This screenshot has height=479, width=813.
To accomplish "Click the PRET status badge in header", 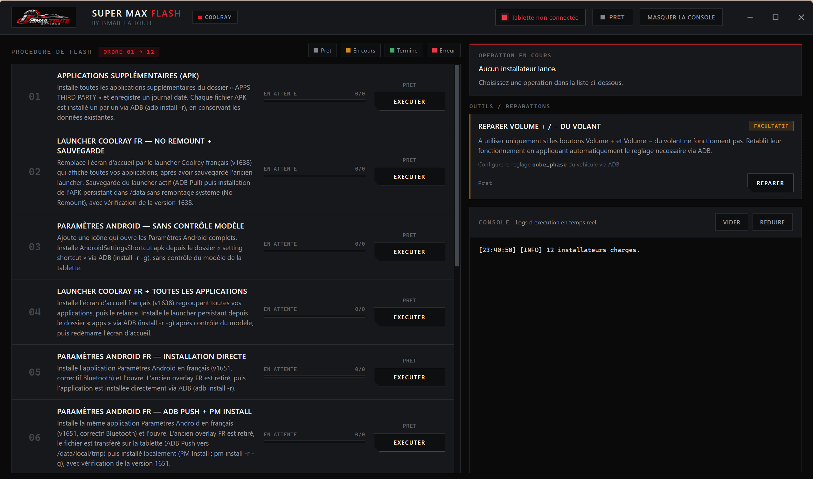I will click(x=612, y=18).
